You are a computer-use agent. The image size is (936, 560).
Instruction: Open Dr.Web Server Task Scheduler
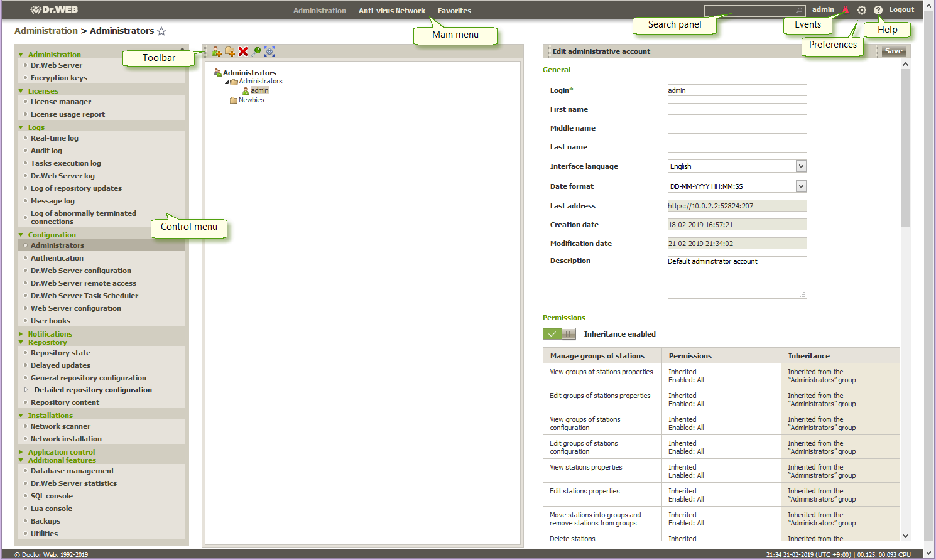pyautogui.click(x=84, y=296)
